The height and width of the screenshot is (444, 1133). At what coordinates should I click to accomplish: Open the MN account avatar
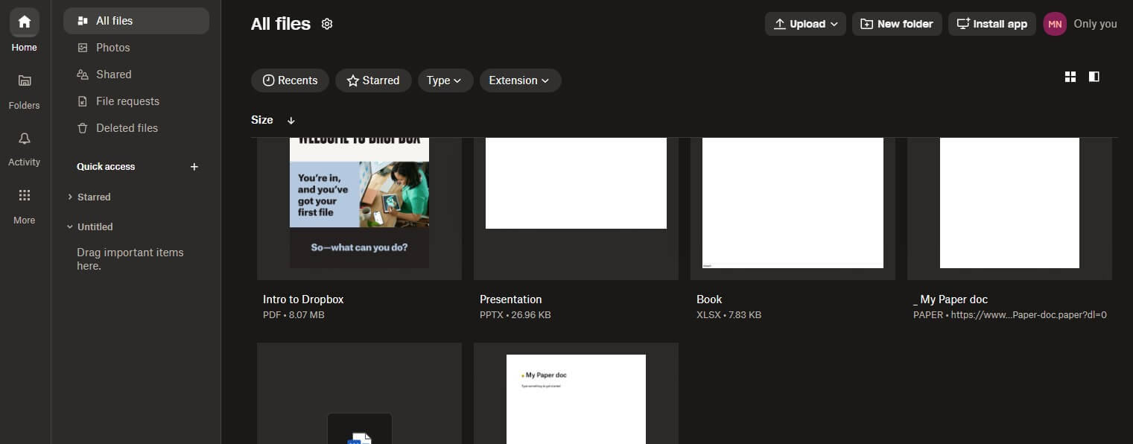pos(1055,24)
